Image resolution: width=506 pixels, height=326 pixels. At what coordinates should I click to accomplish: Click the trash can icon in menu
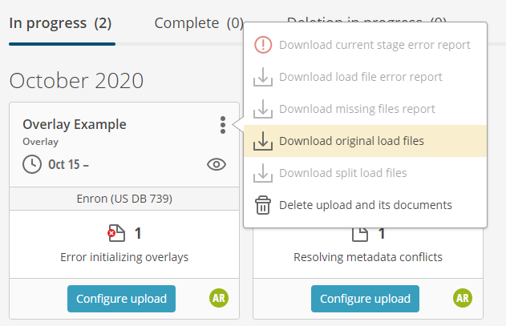pos(263,205)
